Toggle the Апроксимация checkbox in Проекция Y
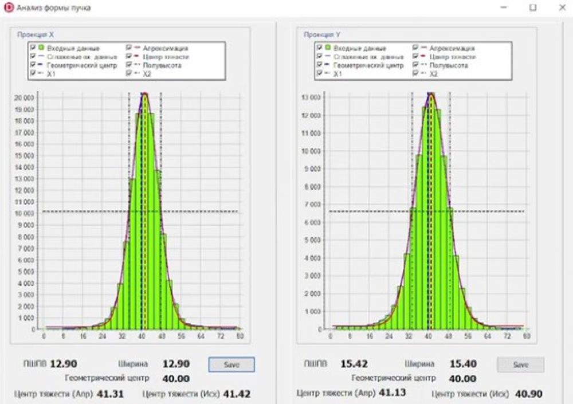The image size is (573, 404). (415, 48)
